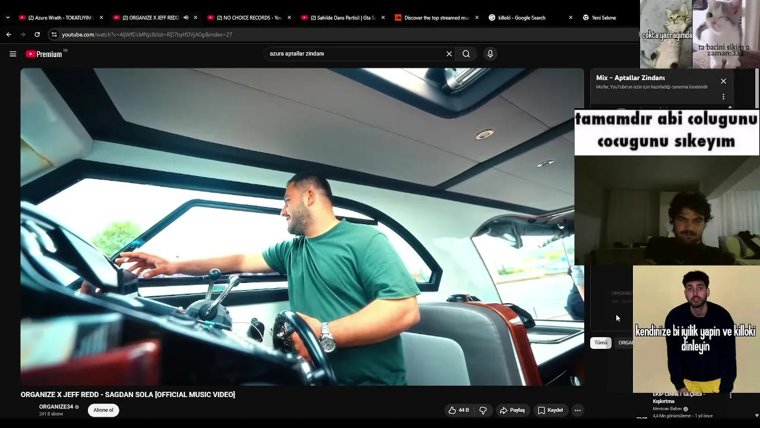Run search with magnifier button
Screen dimensions: 760x428
click(466, 53)
